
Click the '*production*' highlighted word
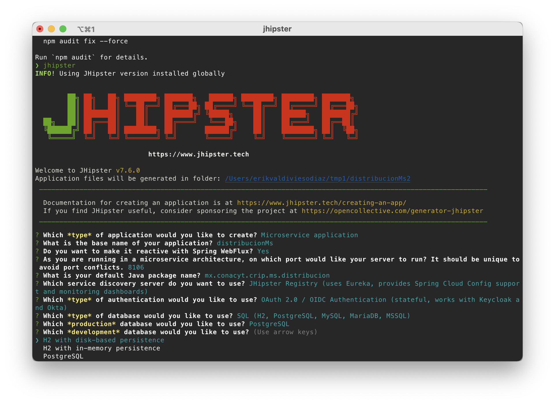coord(91,324)
